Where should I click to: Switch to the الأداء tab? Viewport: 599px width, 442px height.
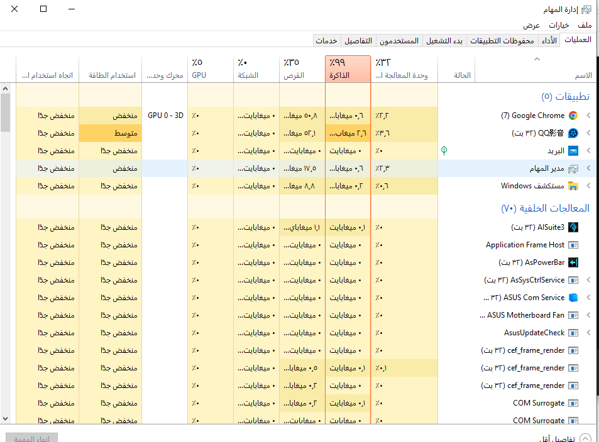549,40
